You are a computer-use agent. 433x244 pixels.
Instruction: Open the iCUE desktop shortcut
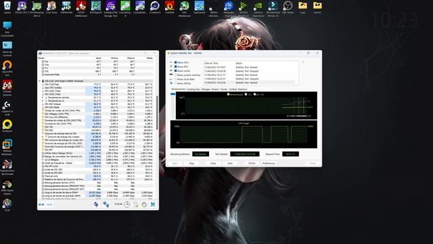7,205
